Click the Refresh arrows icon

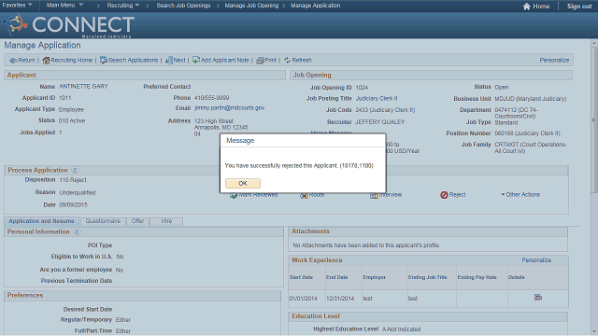point(287,60)
